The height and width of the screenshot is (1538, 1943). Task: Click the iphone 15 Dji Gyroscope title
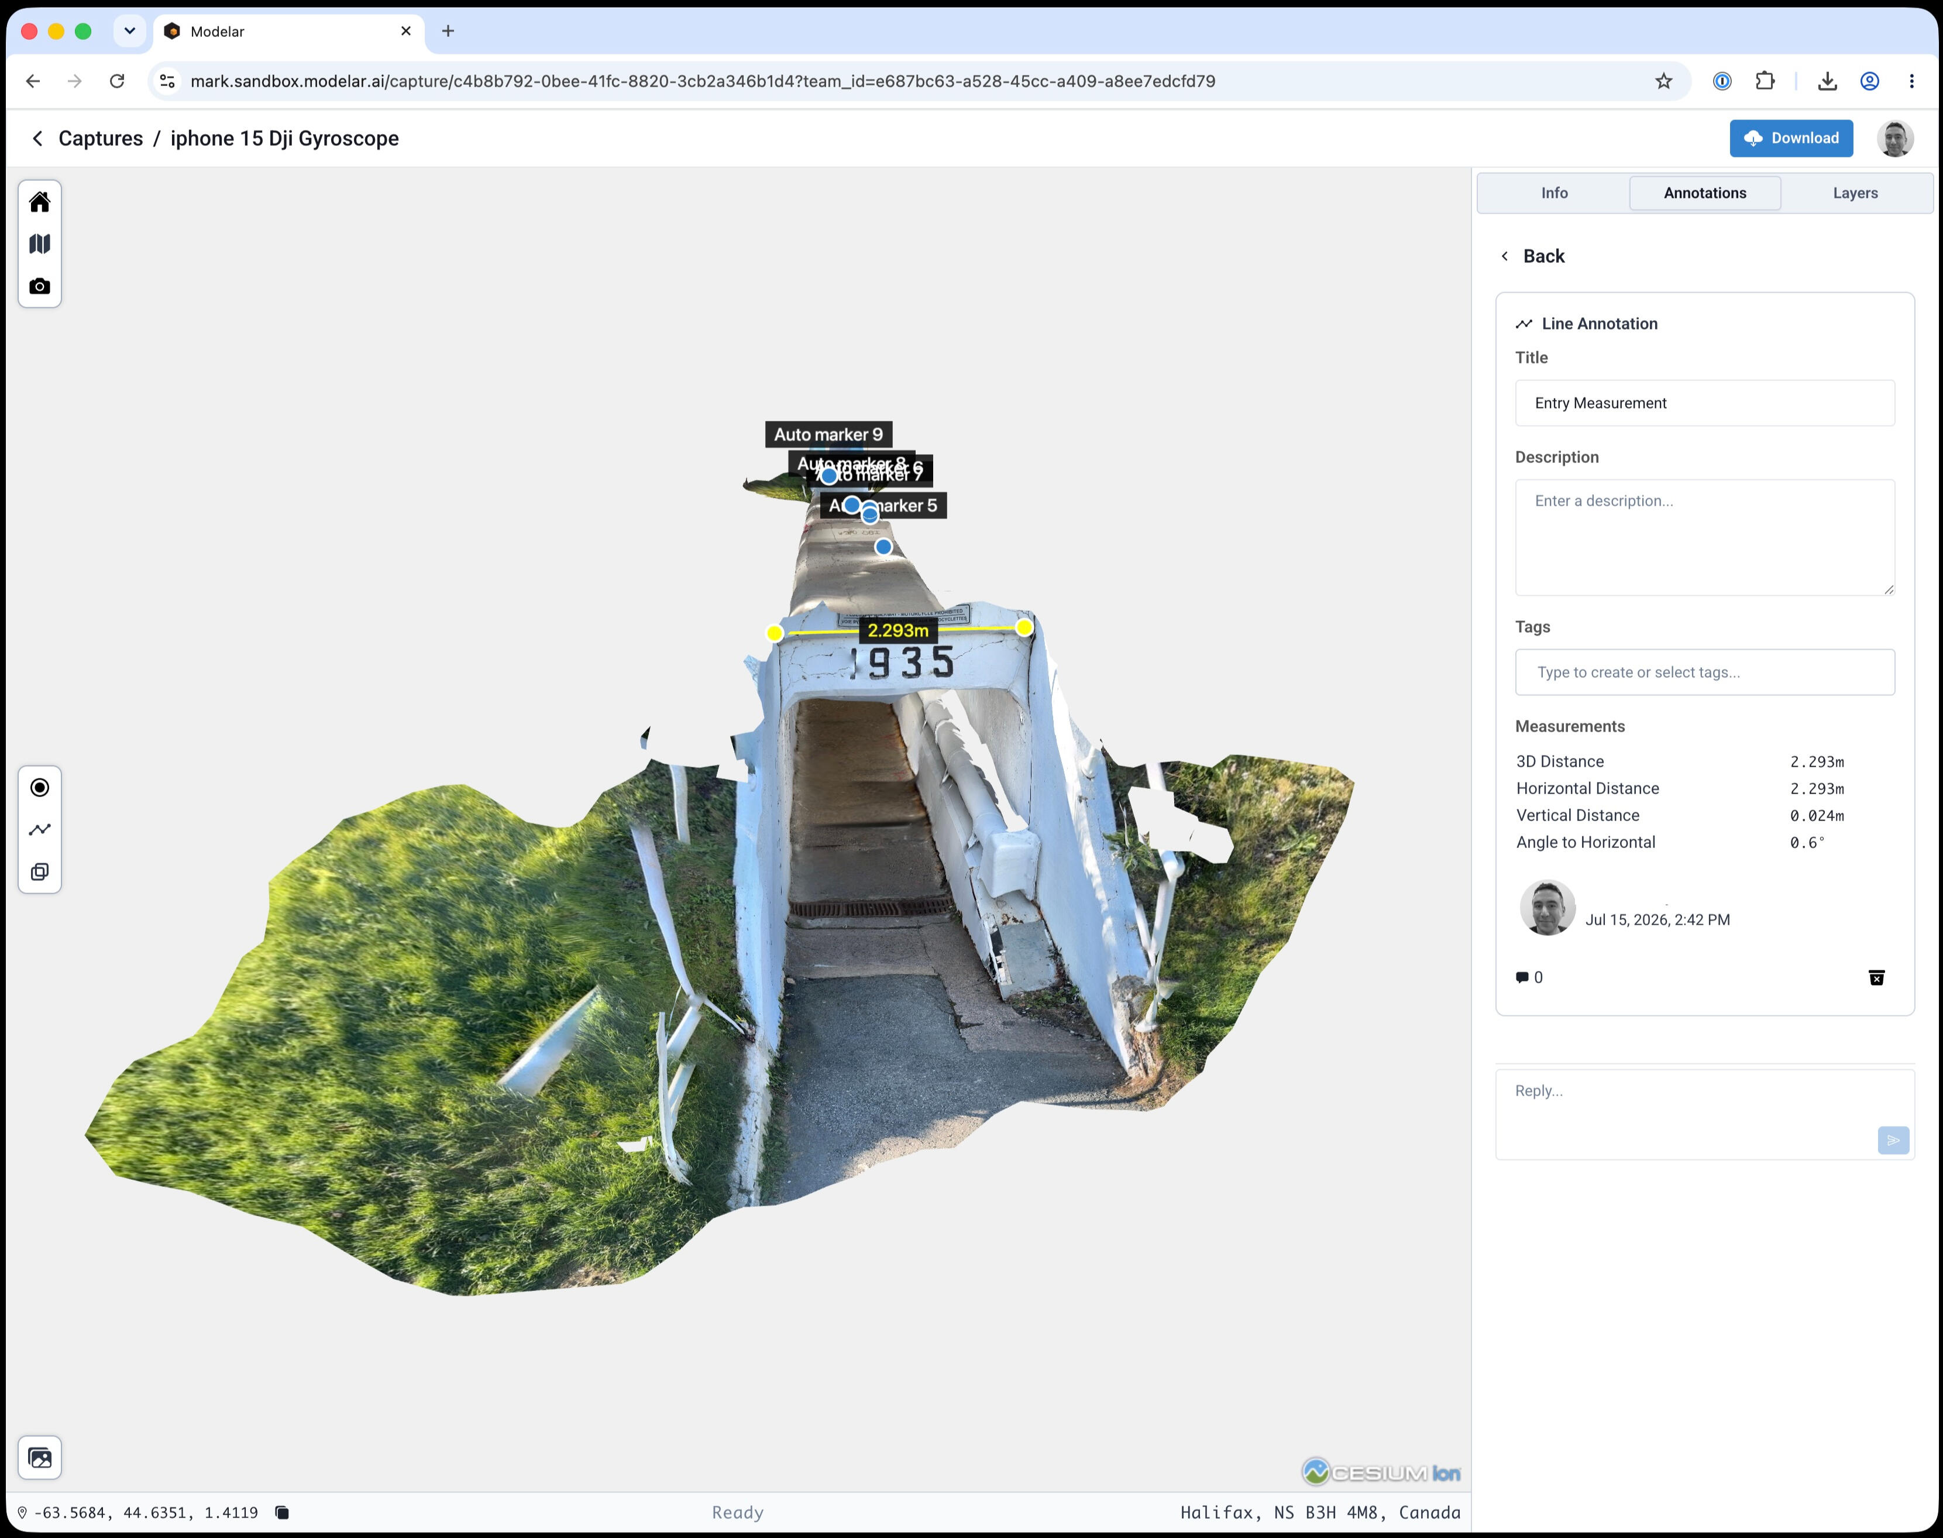pyautogui.click(x=284, y=139)
